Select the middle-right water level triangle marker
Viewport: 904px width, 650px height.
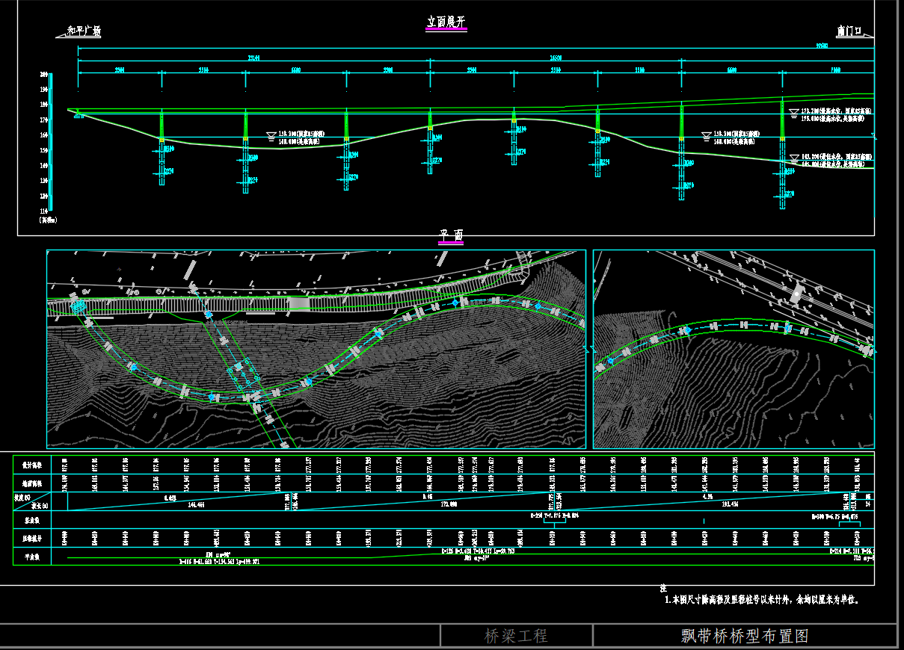tap(705, 135)
